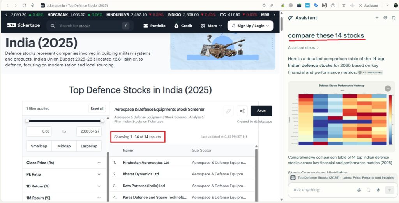The height and width of the screenshot is (203, 399).
Task: Open the three-dot menu on the heatmap image
Action: 387,88
